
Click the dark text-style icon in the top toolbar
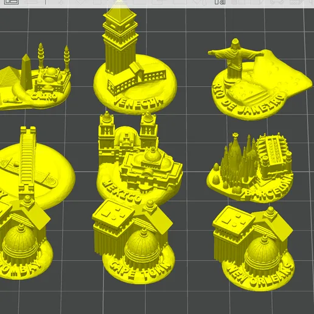click(220, 2)
